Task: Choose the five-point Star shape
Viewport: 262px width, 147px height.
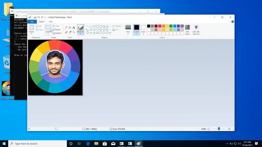Action: tap(94, 33)
